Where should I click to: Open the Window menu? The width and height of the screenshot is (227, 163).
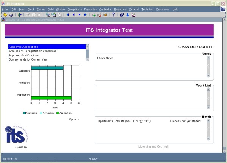click(61, 9)
